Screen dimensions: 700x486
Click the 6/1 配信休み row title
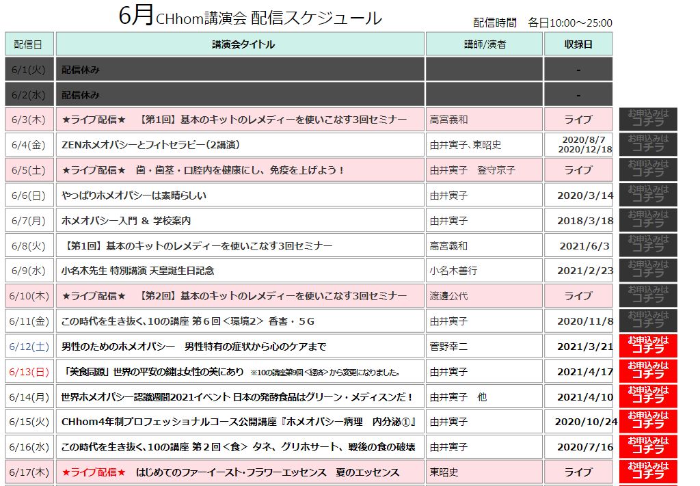tap(81, 70)
